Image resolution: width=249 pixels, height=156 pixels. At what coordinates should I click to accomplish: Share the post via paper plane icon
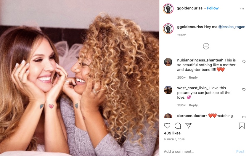coord(188,126)
